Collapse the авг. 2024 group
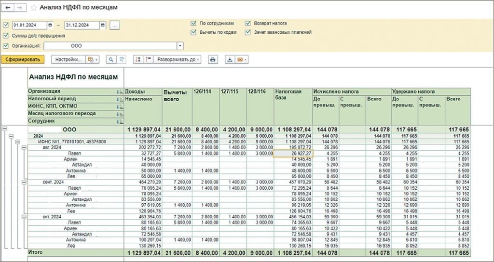494x262 pixels. [x=24, y=147]
